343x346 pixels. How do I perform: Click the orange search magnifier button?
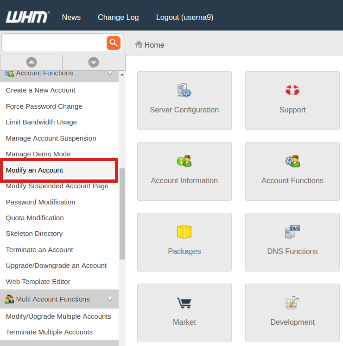click(x=113, y=43)
